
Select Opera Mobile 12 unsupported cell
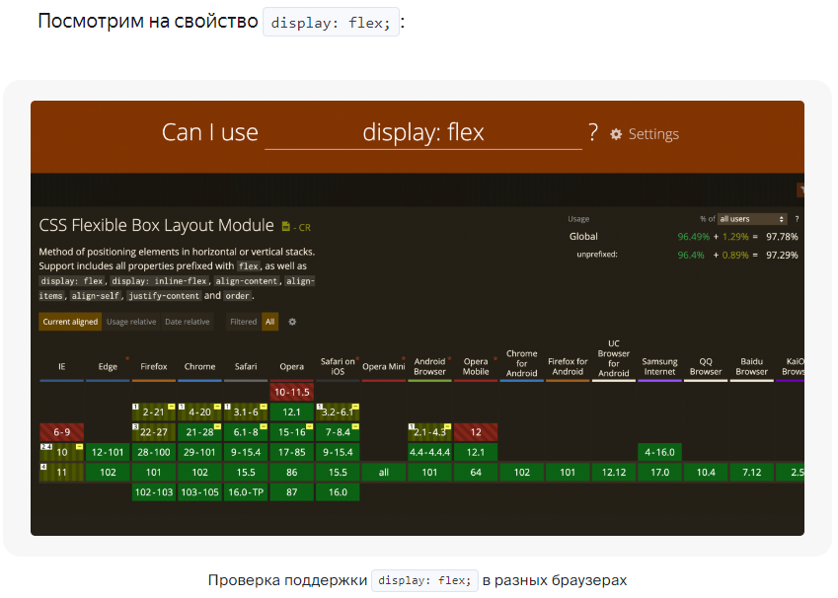coord(476,432)
